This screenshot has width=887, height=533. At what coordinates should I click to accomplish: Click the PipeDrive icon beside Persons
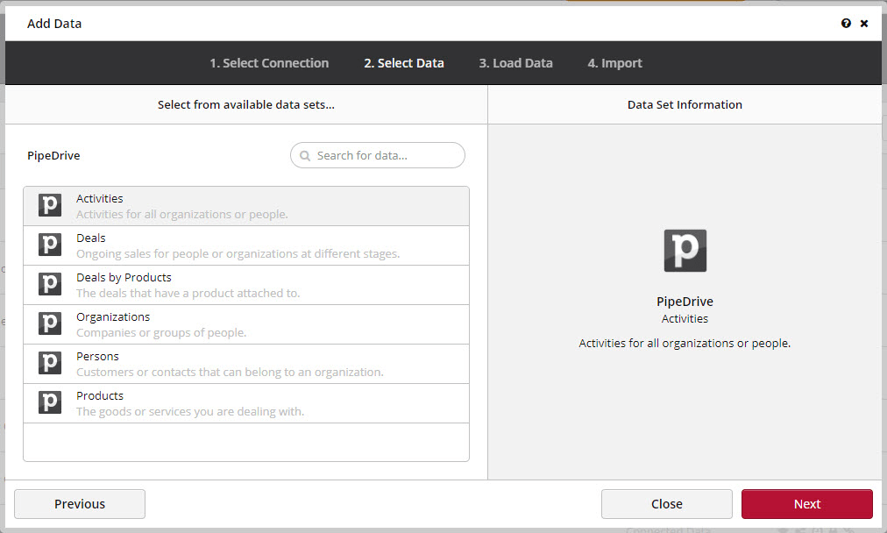(50, 363)
